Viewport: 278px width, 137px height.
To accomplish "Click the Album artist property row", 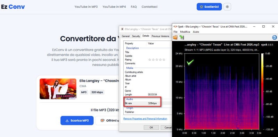I will pyautogui.click(x=148, y=76).
